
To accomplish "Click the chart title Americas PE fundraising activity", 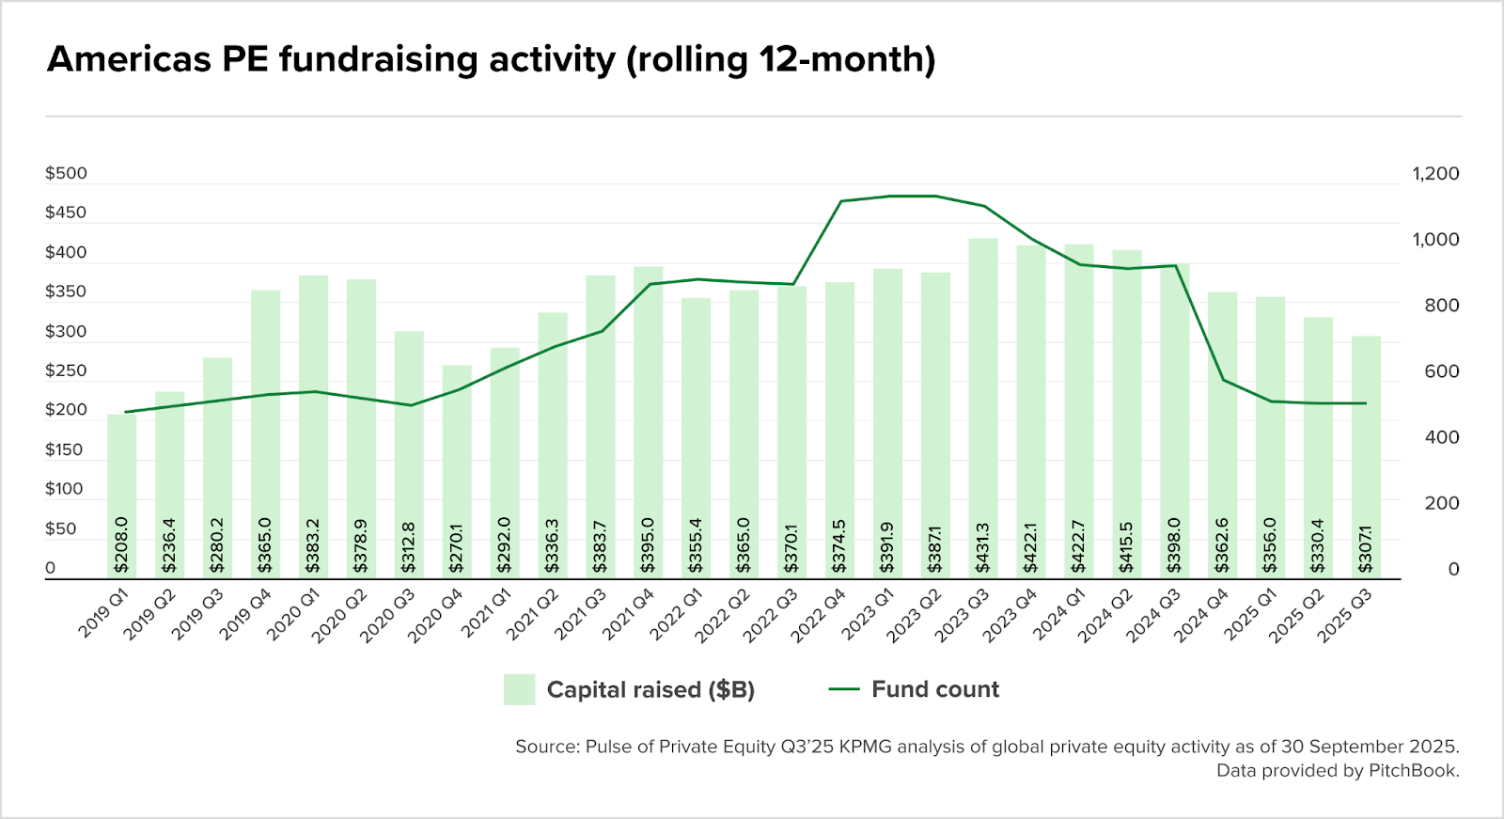I will coord(491,59).
